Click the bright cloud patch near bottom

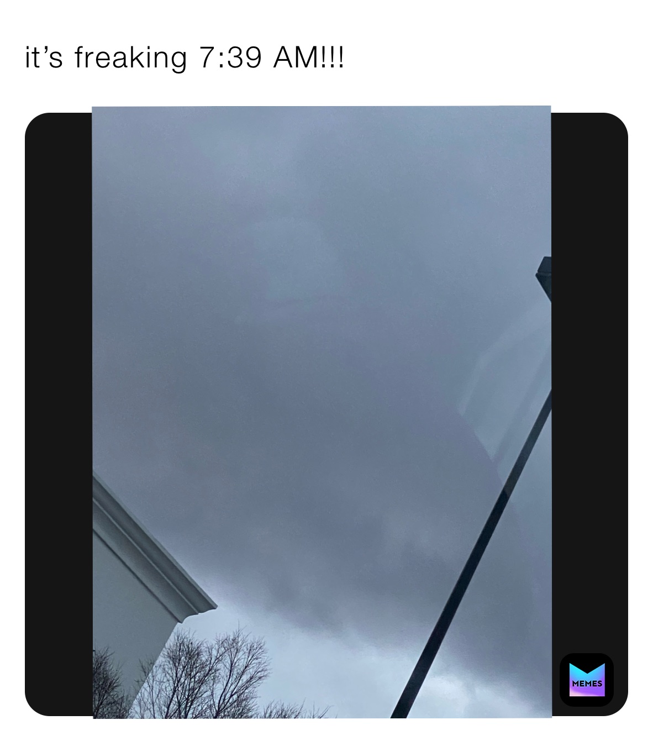[309, 652]
